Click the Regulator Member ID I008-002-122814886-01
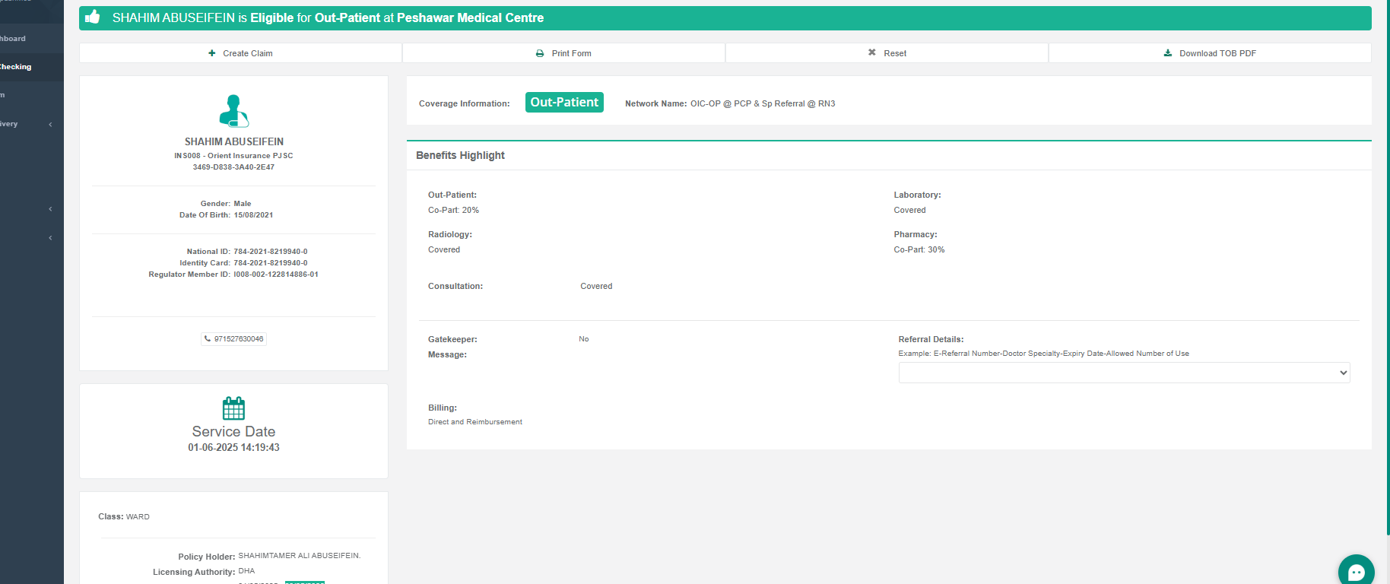The height and width of the screenshot is (584, 1390). 276,275
